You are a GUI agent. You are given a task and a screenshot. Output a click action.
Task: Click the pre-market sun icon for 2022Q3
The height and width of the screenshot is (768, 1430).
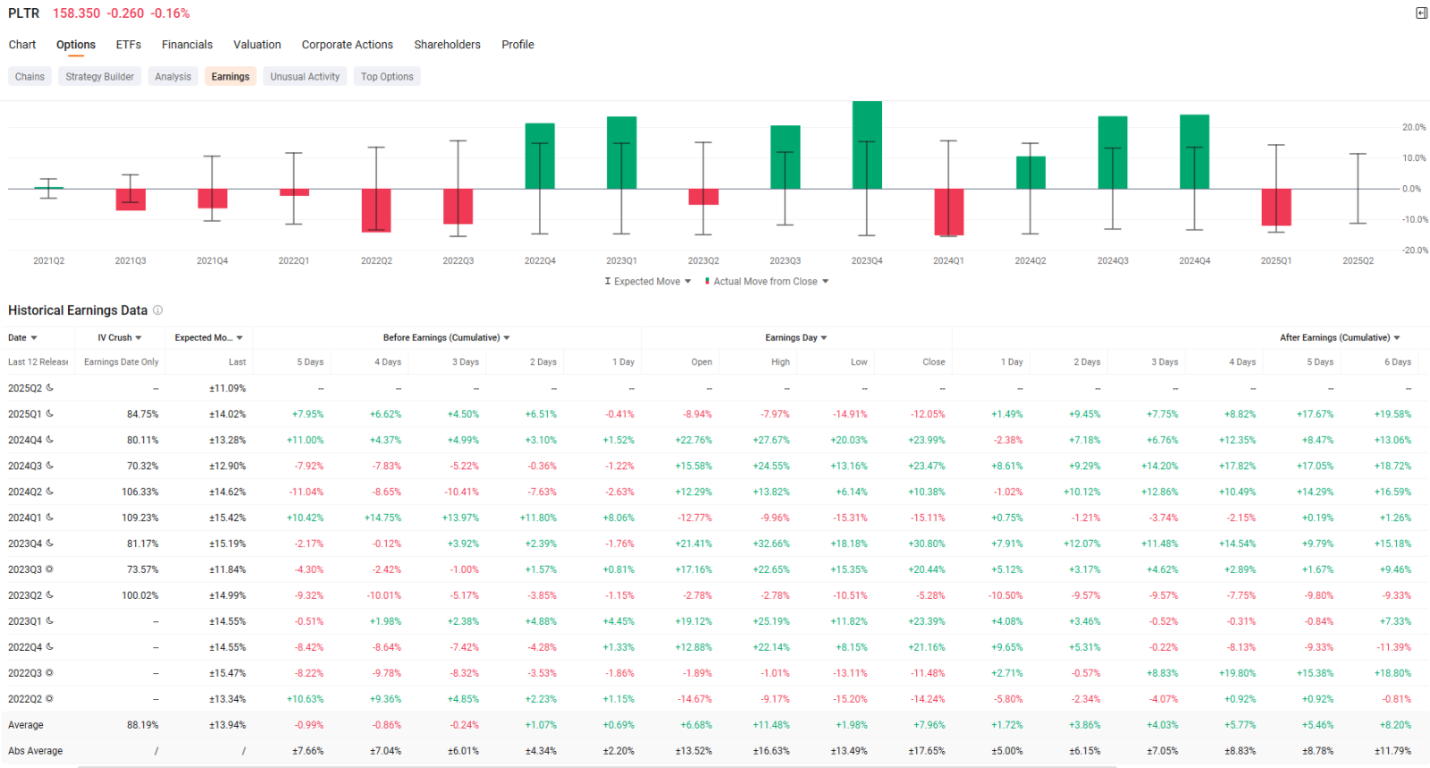(x=50, y=673)
